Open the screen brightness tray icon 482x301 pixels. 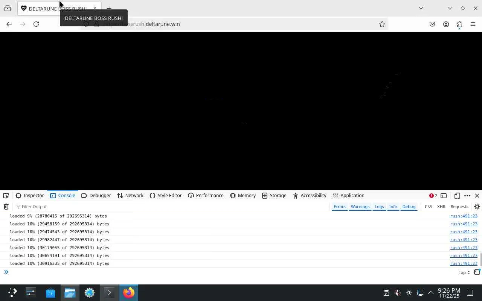point(409,293)
